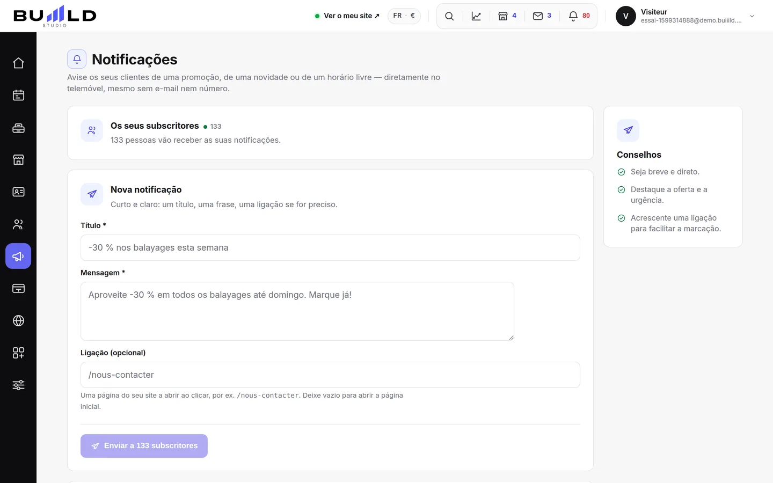Open the Home icon in sidebar
The height and width of the screenshot is (483, 773).
(18, 63)
